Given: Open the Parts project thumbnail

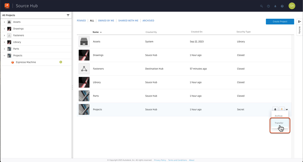Looking at the screenshot, I should [84, 96].
